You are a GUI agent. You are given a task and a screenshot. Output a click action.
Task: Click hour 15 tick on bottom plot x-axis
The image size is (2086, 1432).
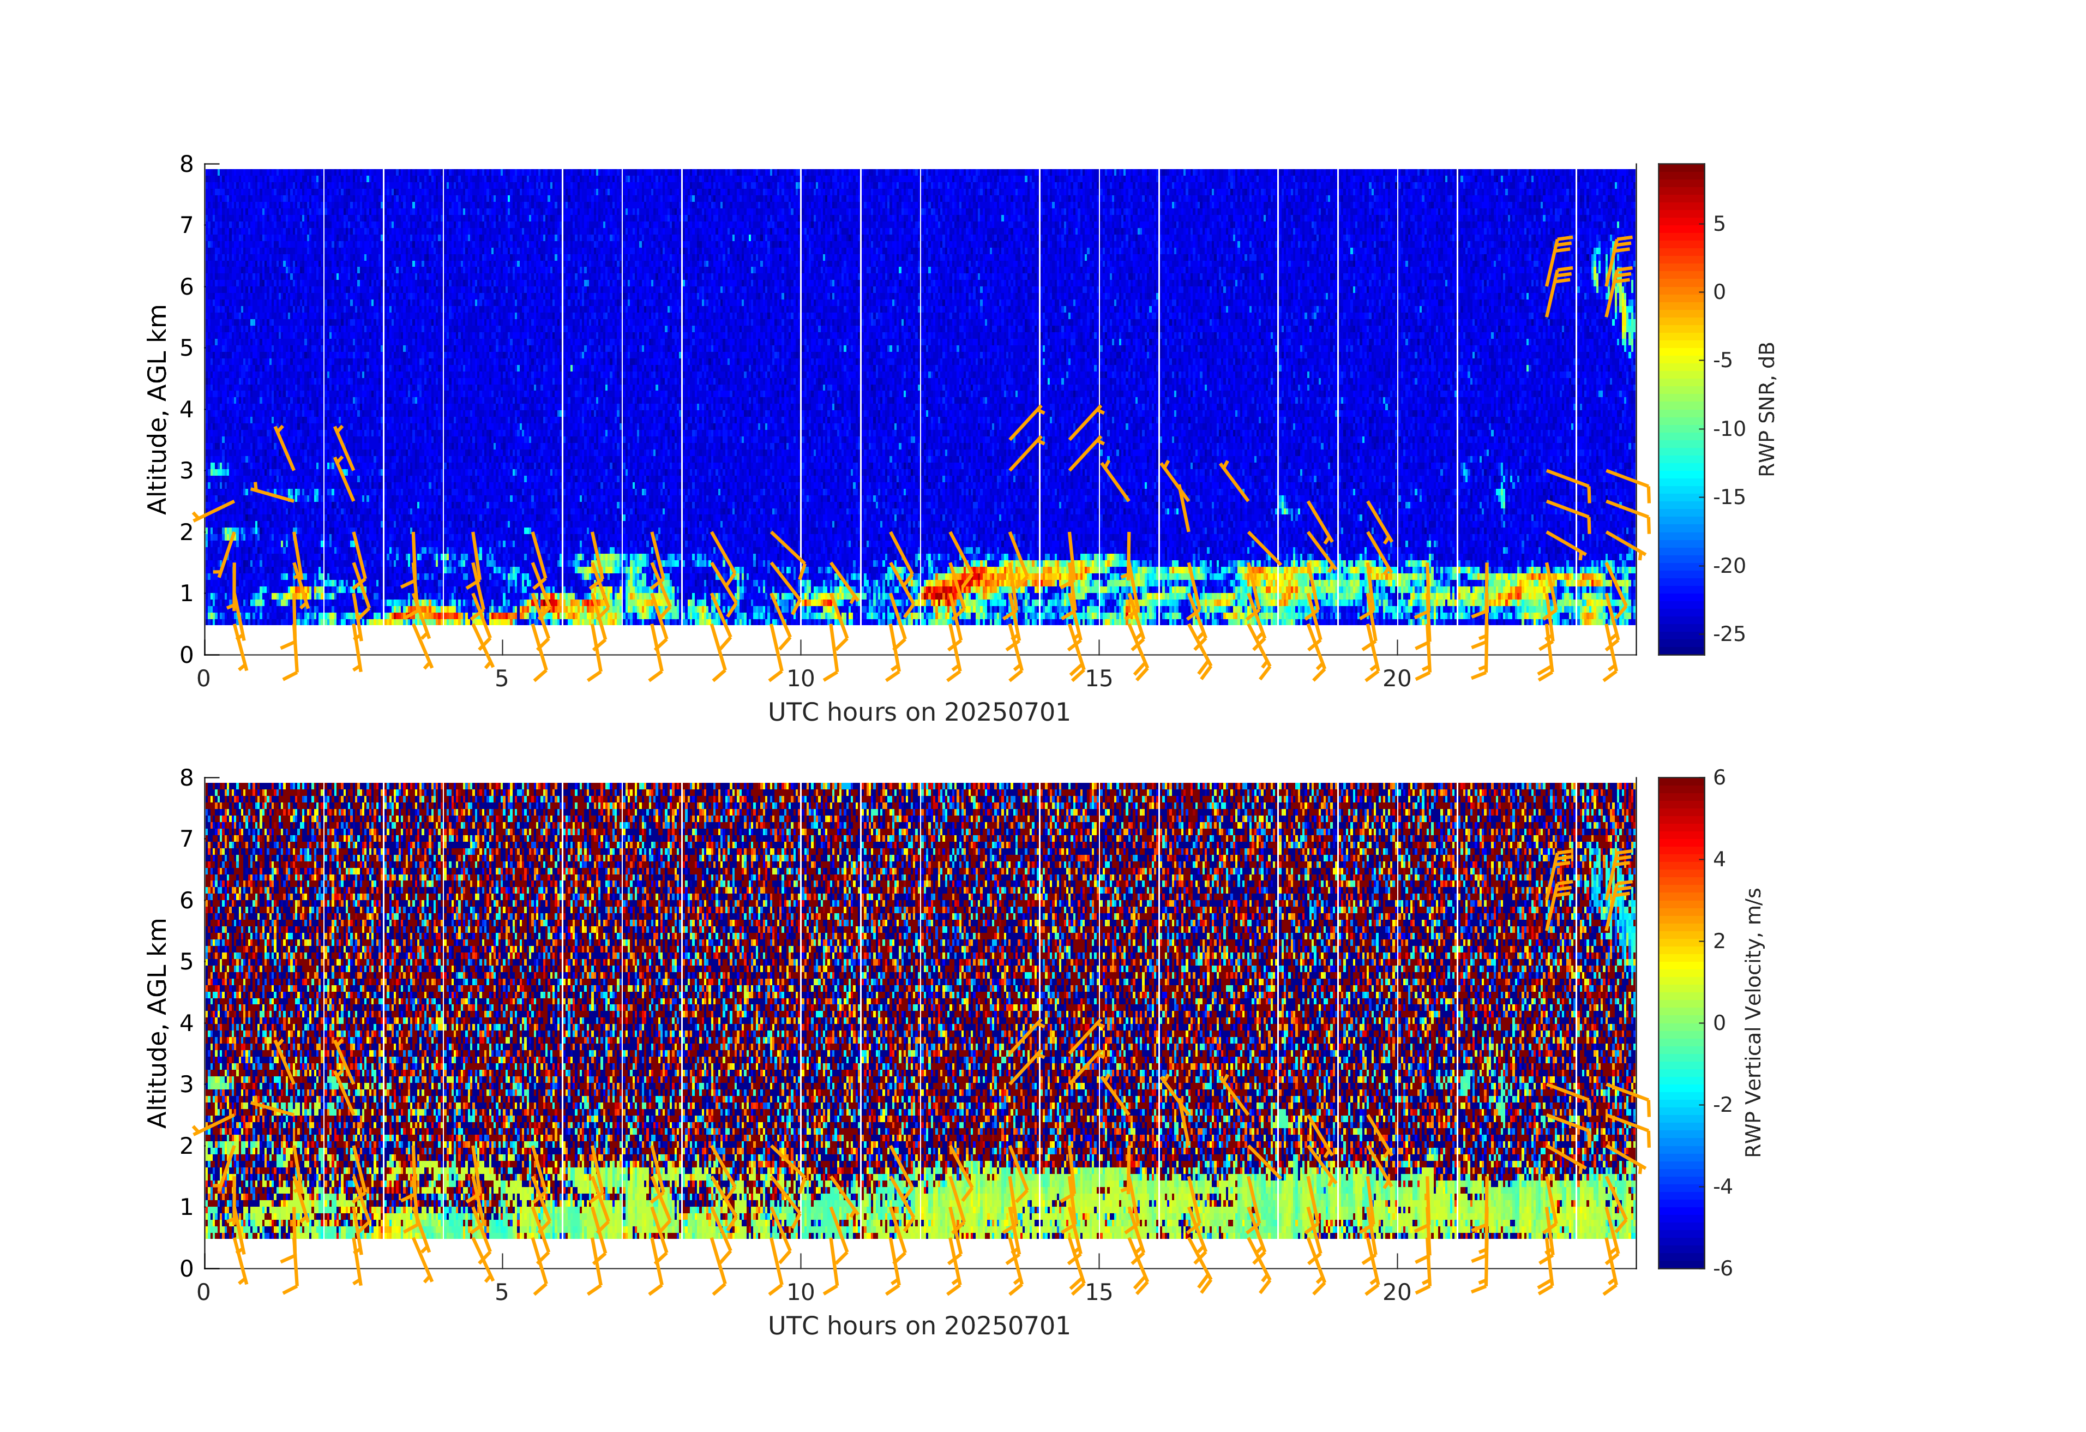click(1099, 1292)
